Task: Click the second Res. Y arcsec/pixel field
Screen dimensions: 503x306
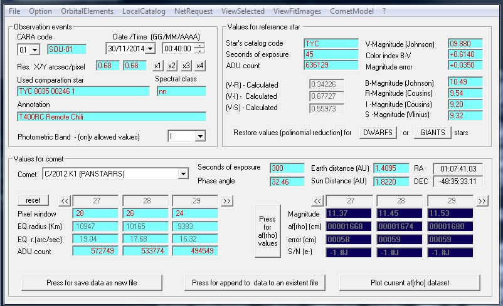Action: coord(135,66)
